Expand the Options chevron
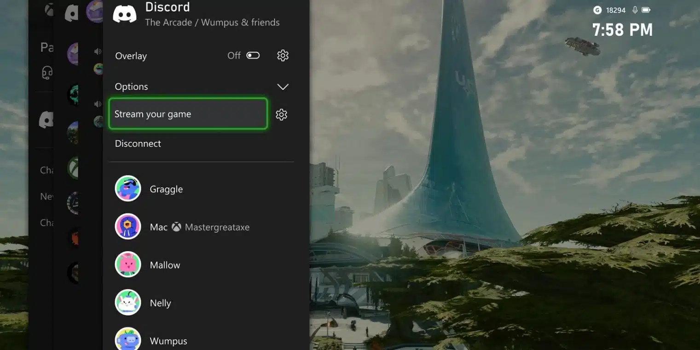700x350 pixels. [x=283, y=87]
